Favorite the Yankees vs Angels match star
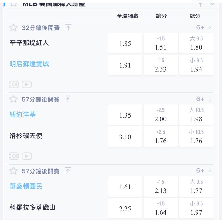This screenshot has width=222, height=221. [x=14, y=99]
